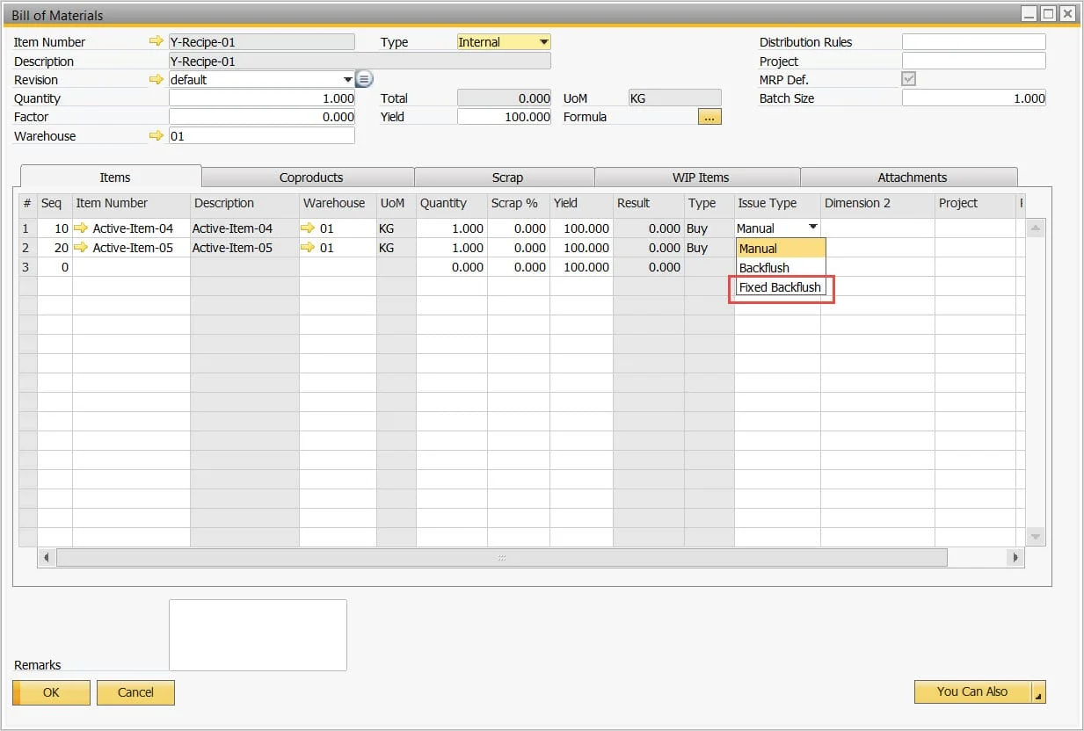Click row 2 description cell Active-Item-05
Image resolution: width=1084 pixels, height=731 pixels.
point(244,248)
